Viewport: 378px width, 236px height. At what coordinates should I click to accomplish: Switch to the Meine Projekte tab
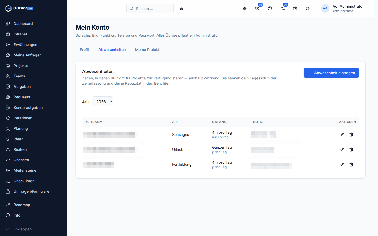tap(148, 50)
